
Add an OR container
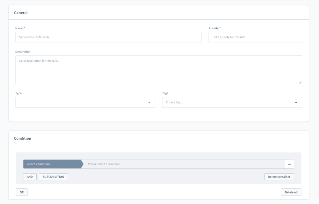(22, 192)
